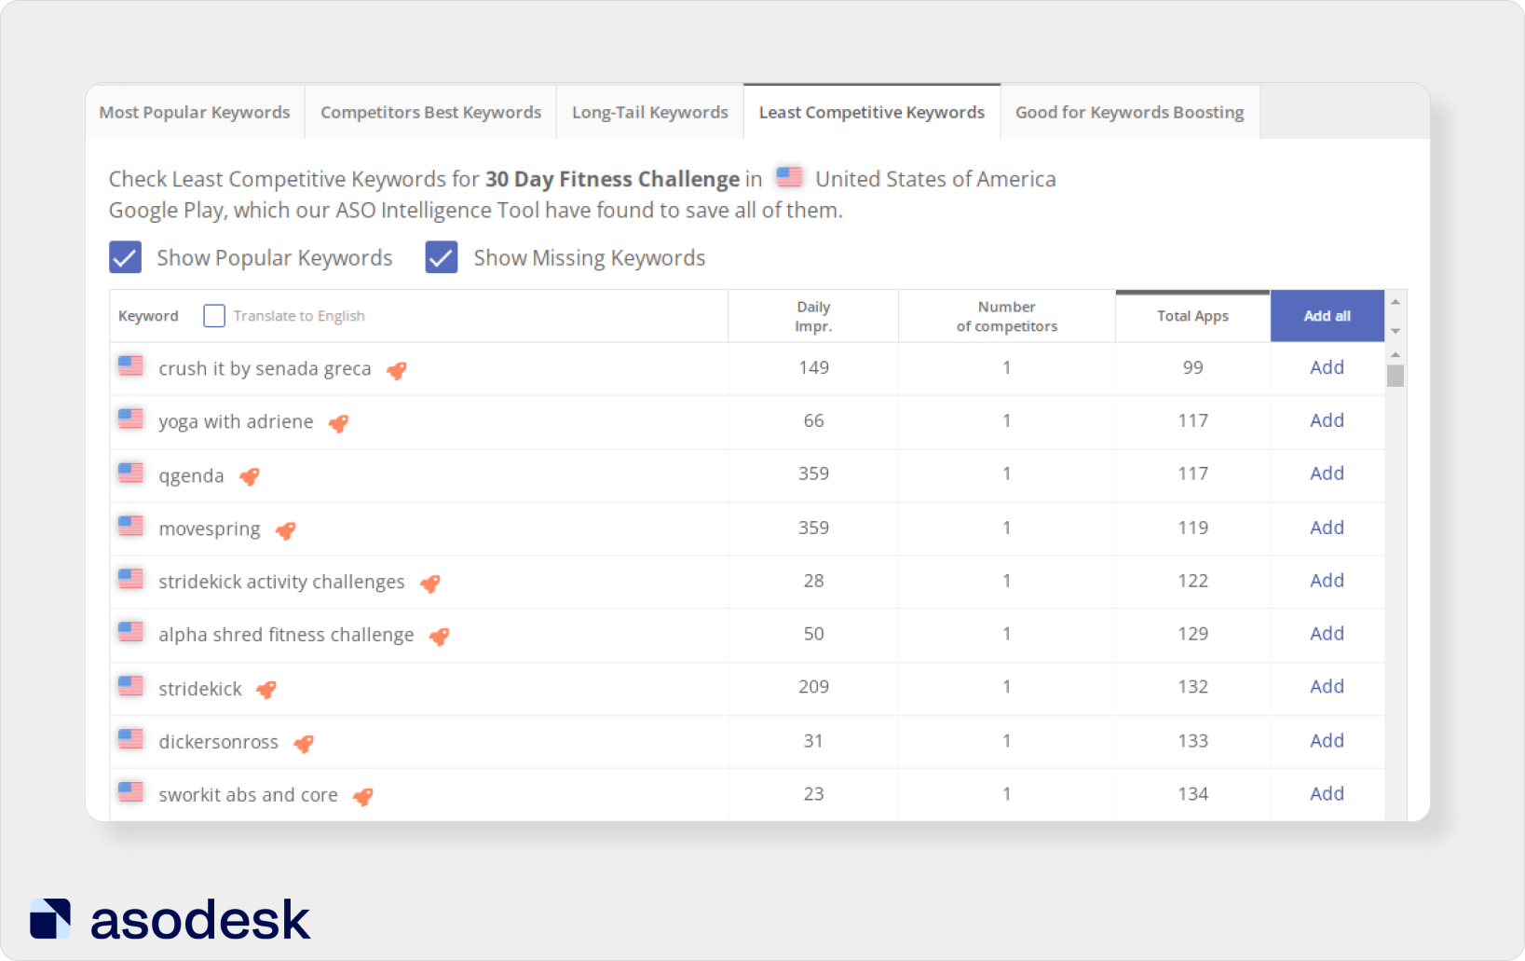Click the asodesk logo icon
This screenshot has height=961, width=1525.
tap(50, 919)
